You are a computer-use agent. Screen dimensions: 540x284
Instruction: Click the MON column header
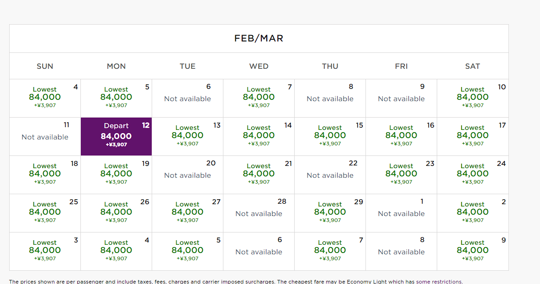(116, 66)
